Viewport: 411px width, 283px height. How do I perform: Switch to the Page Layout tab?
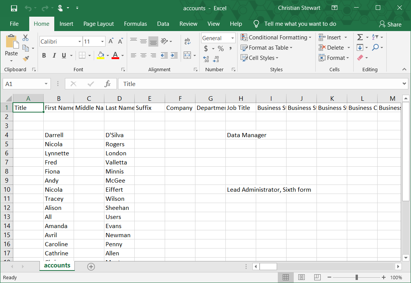[x=99, y=24]
